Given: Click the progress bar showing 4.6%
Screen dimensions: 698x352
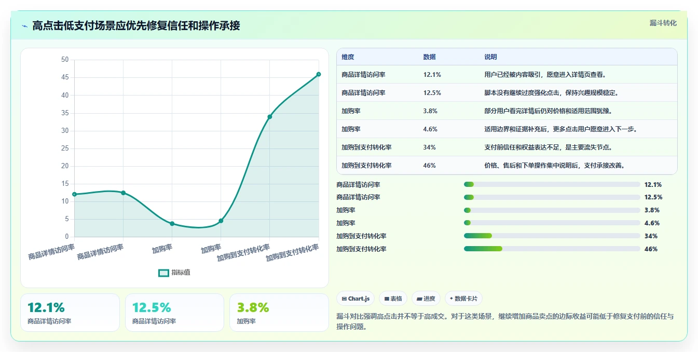Looking at the screenshot, I should click(x=552, y=223).
